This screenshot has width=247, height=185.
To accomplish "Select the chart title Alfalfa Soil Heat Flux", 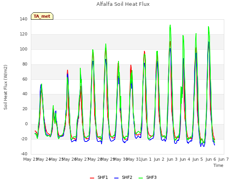I will tap(123, 4).
